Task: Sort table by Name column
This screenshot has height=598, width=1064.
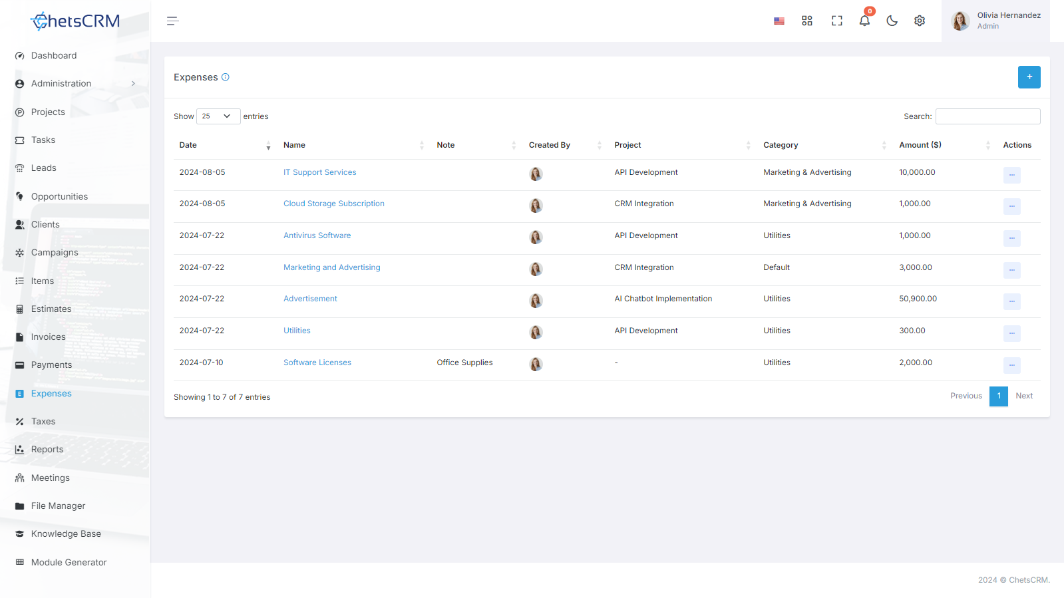Action: point(354,145)
